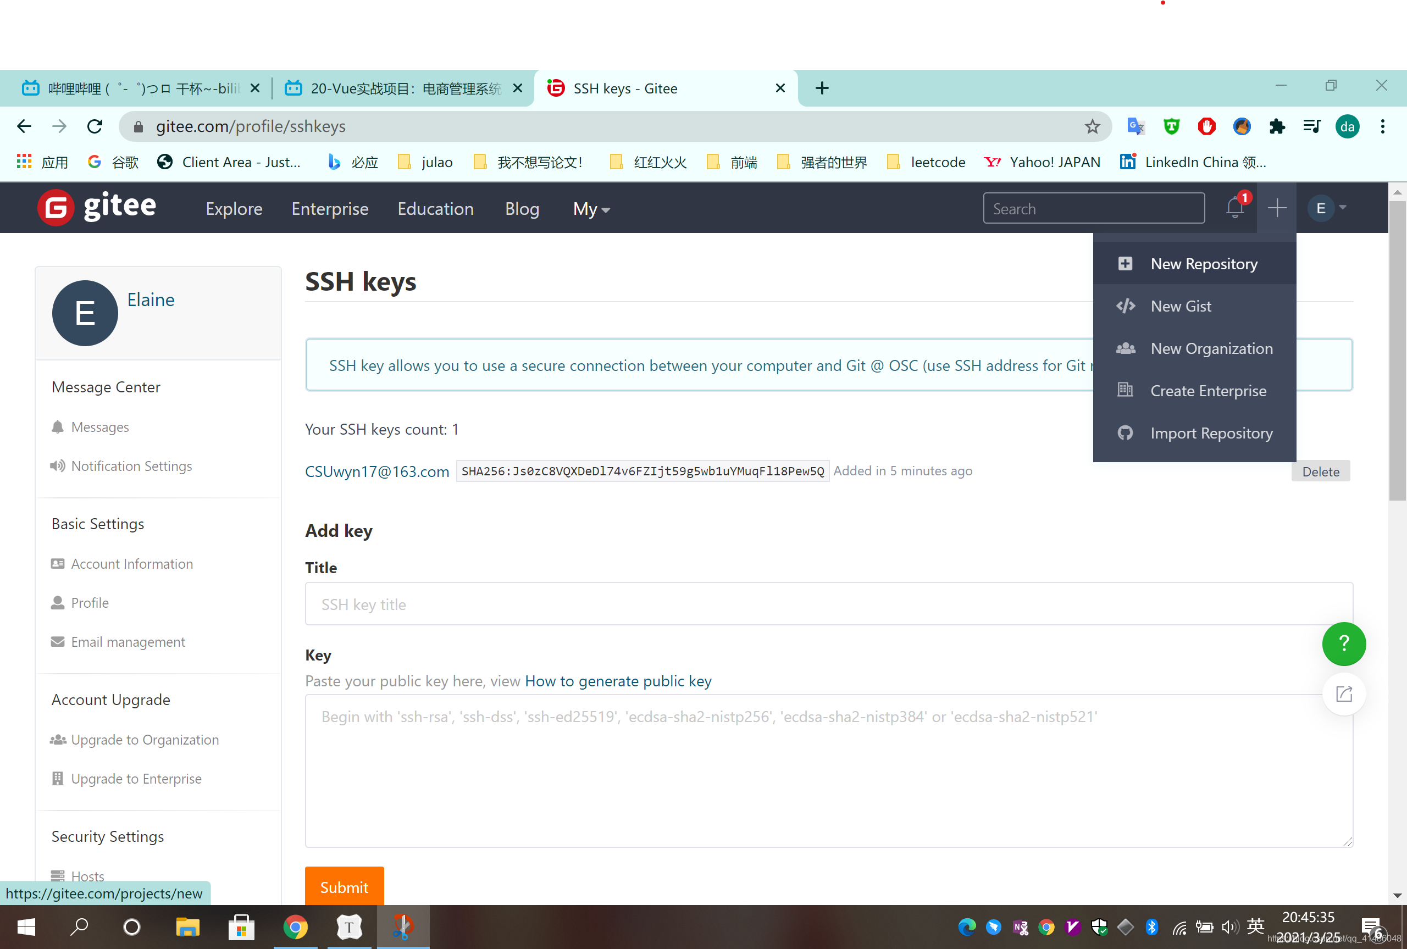Open the browser extensions puzzle icon
Screen dimensions: 1407x949
(1277, 126)
